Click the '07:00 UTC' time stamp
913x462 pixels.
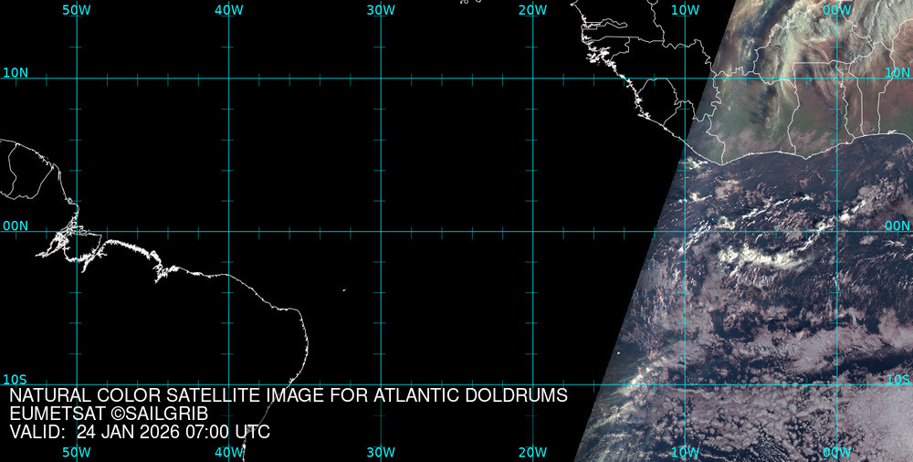233,431
